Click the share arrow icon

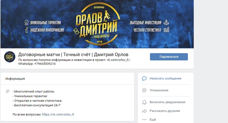coord(144,111)
